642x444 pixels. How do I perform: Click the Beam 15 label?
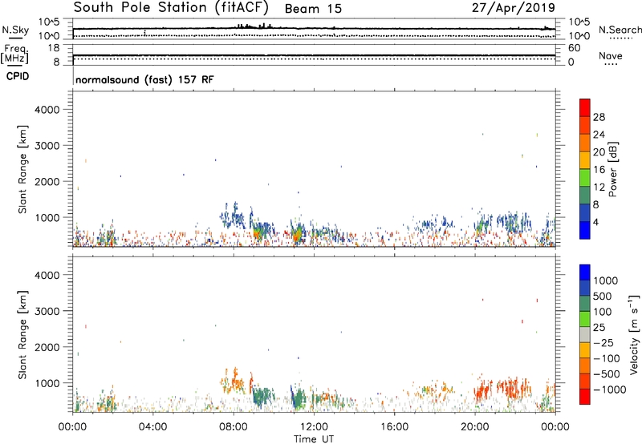(313, 9)
